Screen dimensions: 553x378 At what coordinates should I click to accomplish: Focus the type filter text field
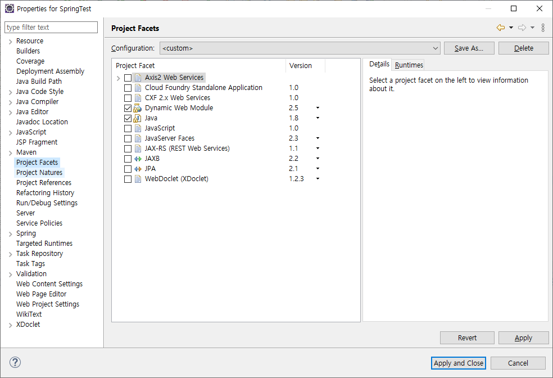[51, 27]
